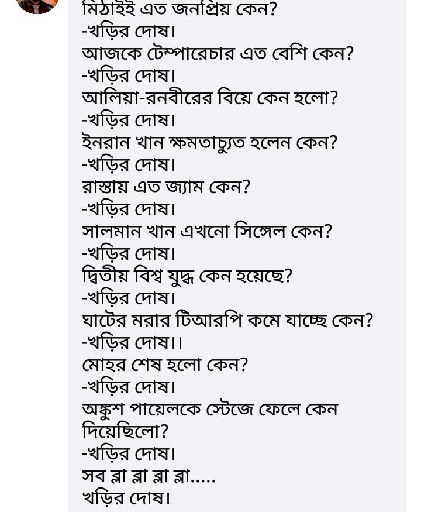Viewport: 421px width, 512px height.
Task: Select the সালমান খান এখনো সিঙ্গেল line
Action: (x=206, y=231)
